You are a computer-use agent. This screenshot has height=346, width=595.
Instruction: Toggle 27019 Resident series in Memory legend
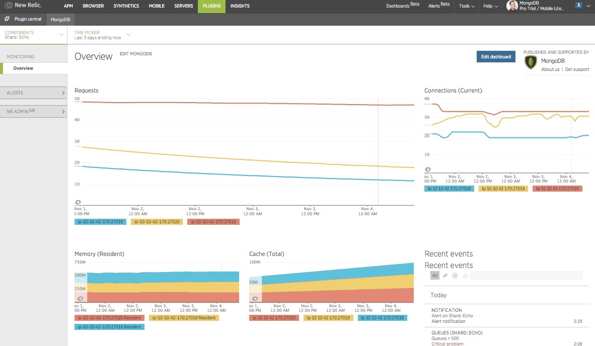coord(184,318)
